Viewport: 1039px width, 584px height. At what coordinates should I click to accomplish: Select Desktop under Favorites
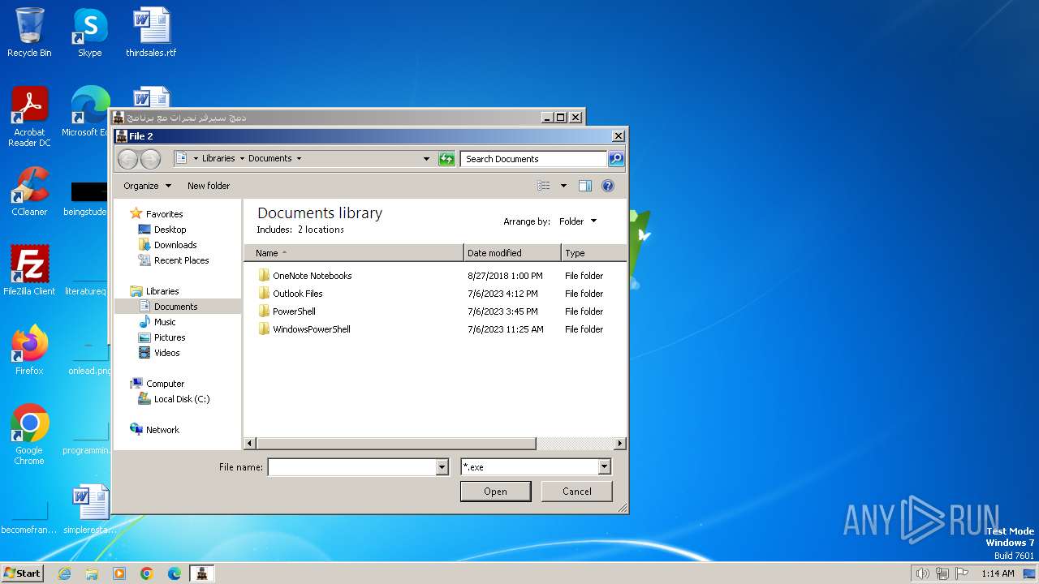pyautogui.click(x=162, y=230)
